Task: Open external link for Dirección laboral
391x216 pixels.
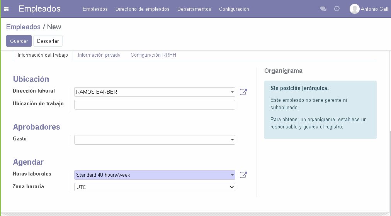Action: (243, 92)
